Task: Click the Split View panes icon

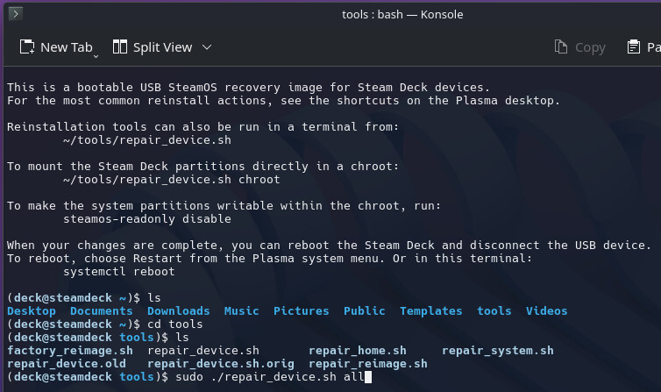Action: [120, 46]
